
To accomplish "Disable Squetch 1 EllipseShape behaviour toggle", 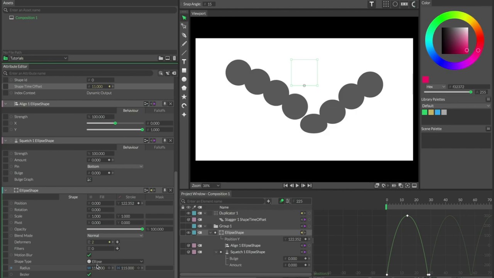I will 188,252.
